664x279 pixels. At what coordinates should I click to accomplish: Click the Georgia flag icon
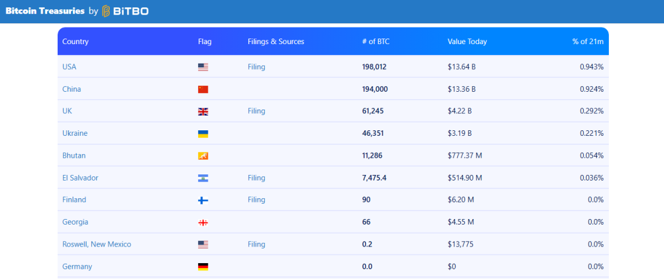coord(203,222)
